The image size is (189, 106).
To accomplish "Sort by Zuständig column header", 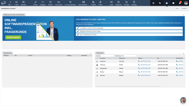I will (x=84, y=55).
